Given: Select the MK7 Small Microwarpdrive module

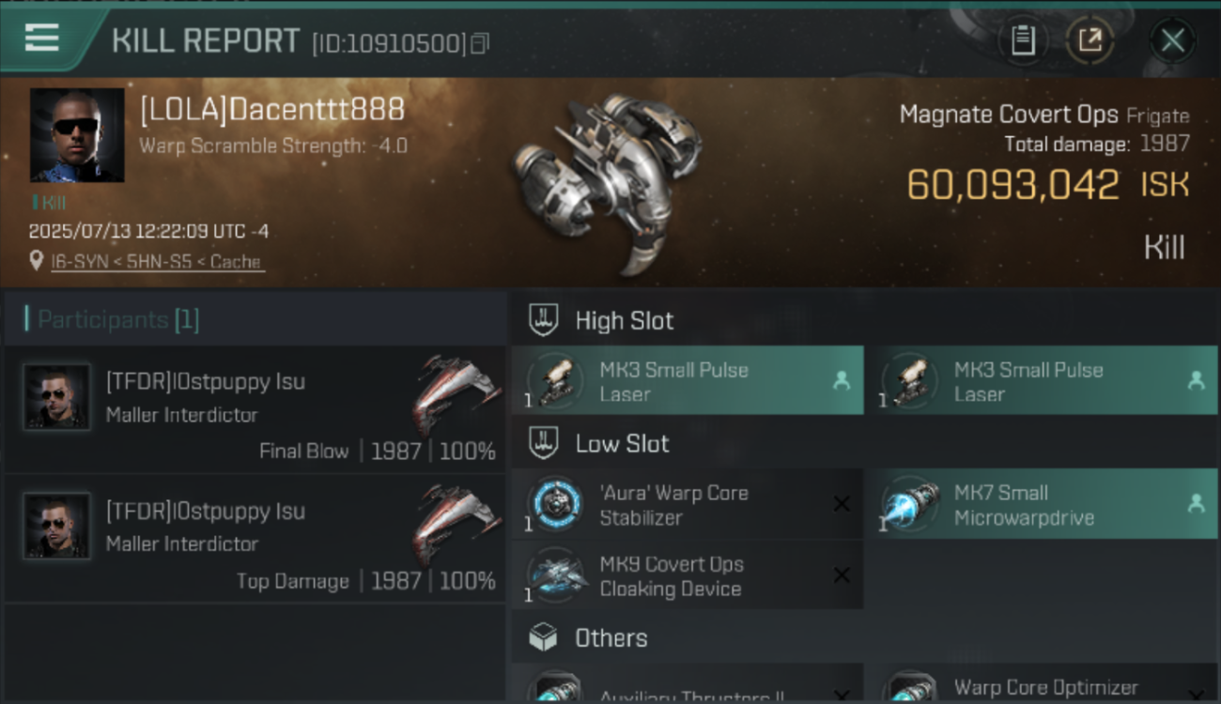Looking at the screenshot, I should [x=1043, y=504].
